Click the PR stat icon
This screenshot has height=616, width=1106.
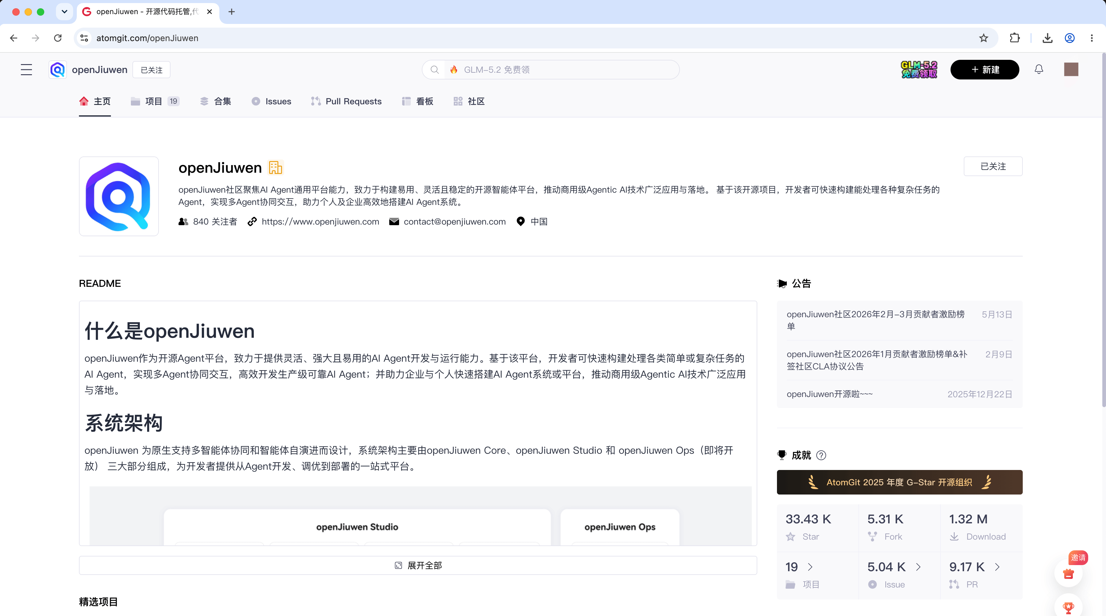click(x=954, y=585)
